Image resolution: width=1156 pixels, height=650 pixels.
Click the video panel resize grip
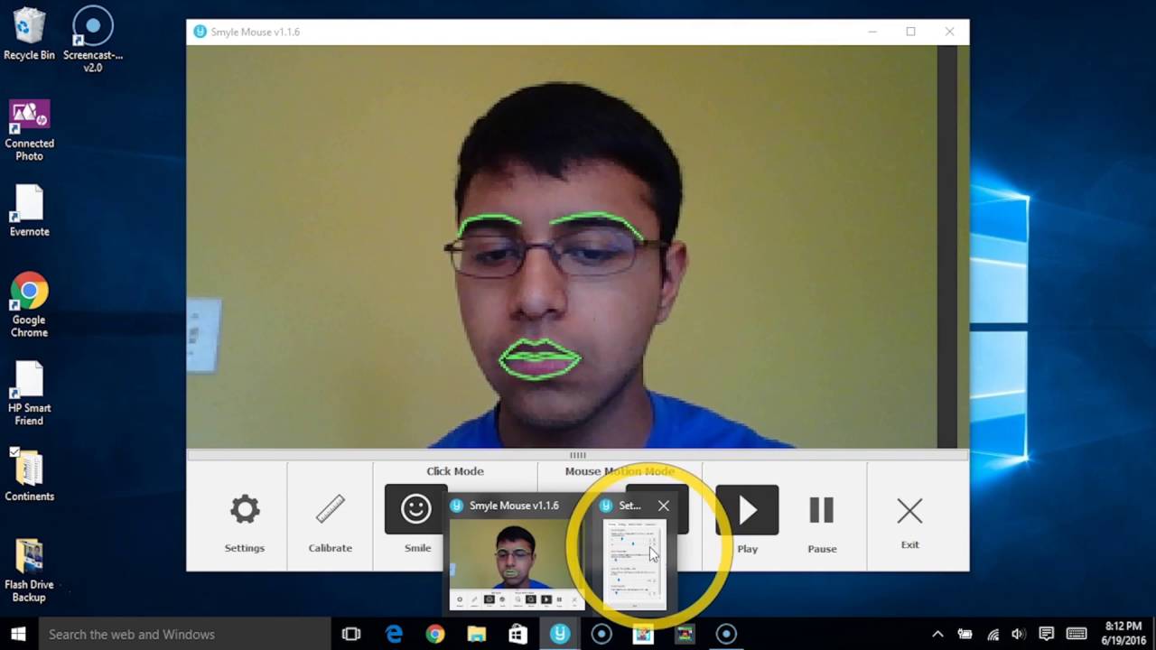(577, 455)
